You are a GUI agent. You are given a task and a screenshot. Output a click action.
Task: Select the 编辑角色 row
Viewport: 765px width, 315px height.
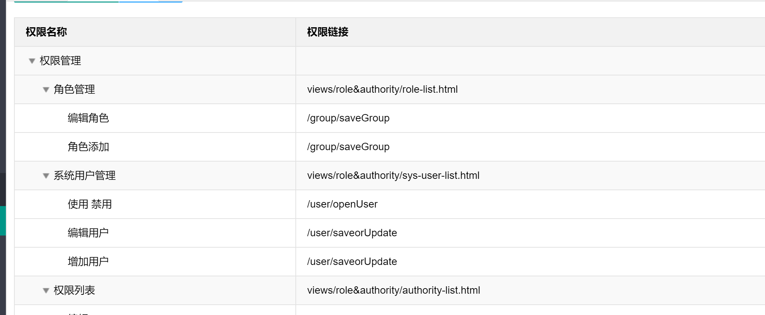(x=390, y=118)
